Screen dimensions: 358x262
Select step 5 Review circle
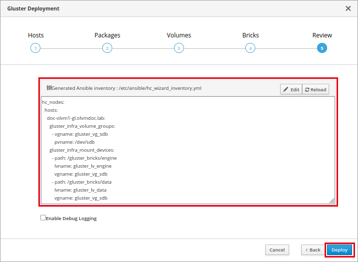(322, 48)
